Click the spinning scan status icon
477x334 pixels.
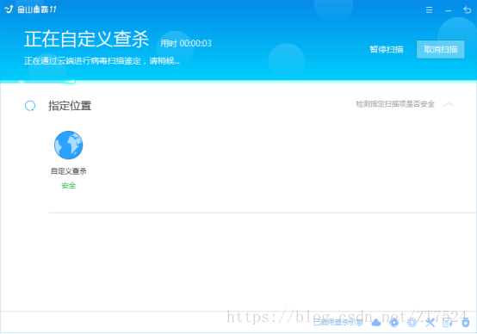pos(30,106)
